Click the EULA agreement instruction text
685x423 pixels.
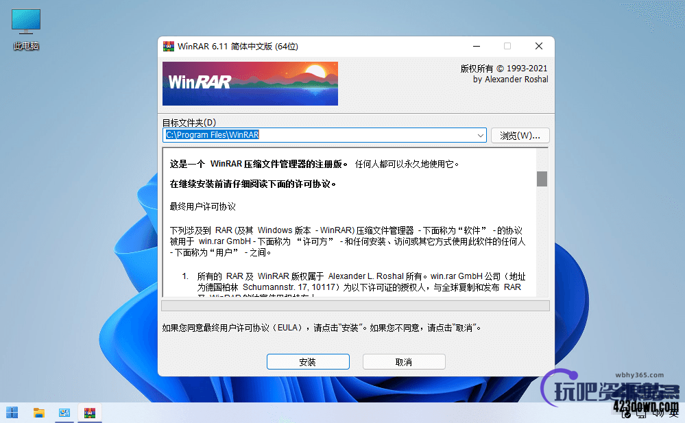[322, 328]
